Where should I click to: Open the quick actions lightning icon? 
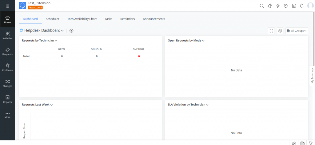tap(278, 6)
